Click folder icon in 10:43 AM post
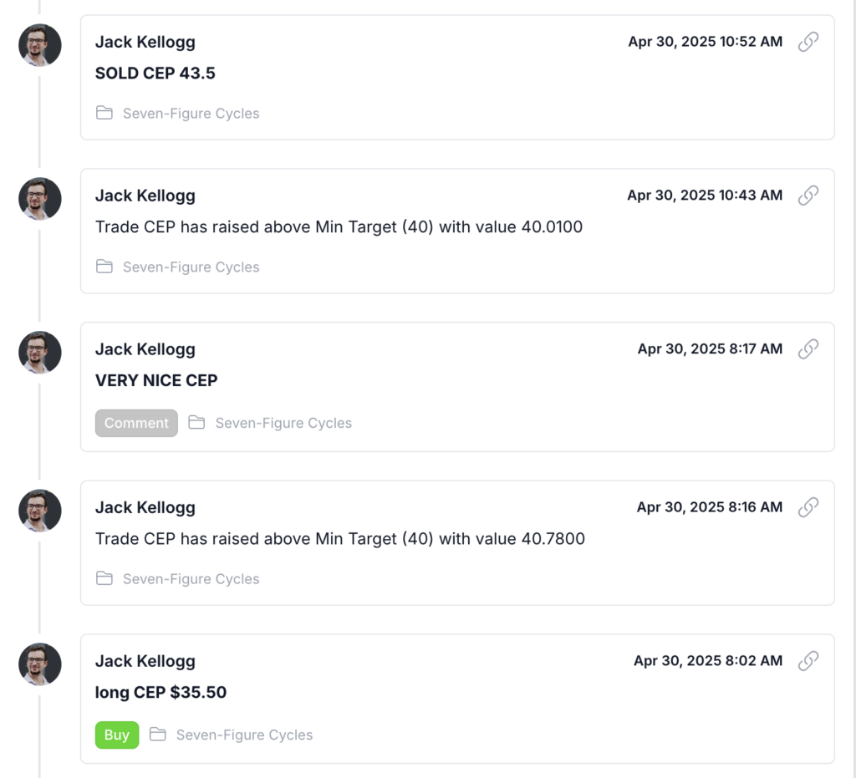Viewport: 856px width, 778px height. [x=104, y=267]
